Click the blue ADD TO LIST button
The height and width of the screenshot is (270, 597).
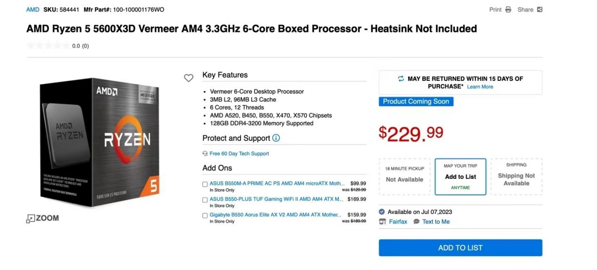(460, 248)
